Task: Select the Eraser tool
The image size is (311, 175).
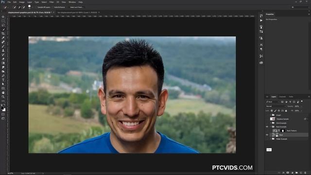Action: [x=3, y=59]
